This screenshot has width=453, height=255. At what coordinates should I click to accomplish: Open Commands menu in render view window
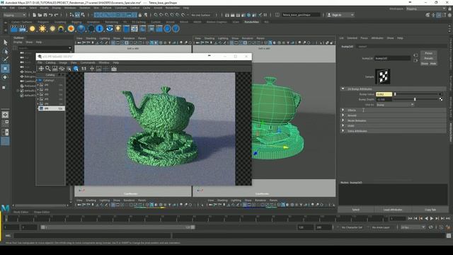click(x=88, y=62)
